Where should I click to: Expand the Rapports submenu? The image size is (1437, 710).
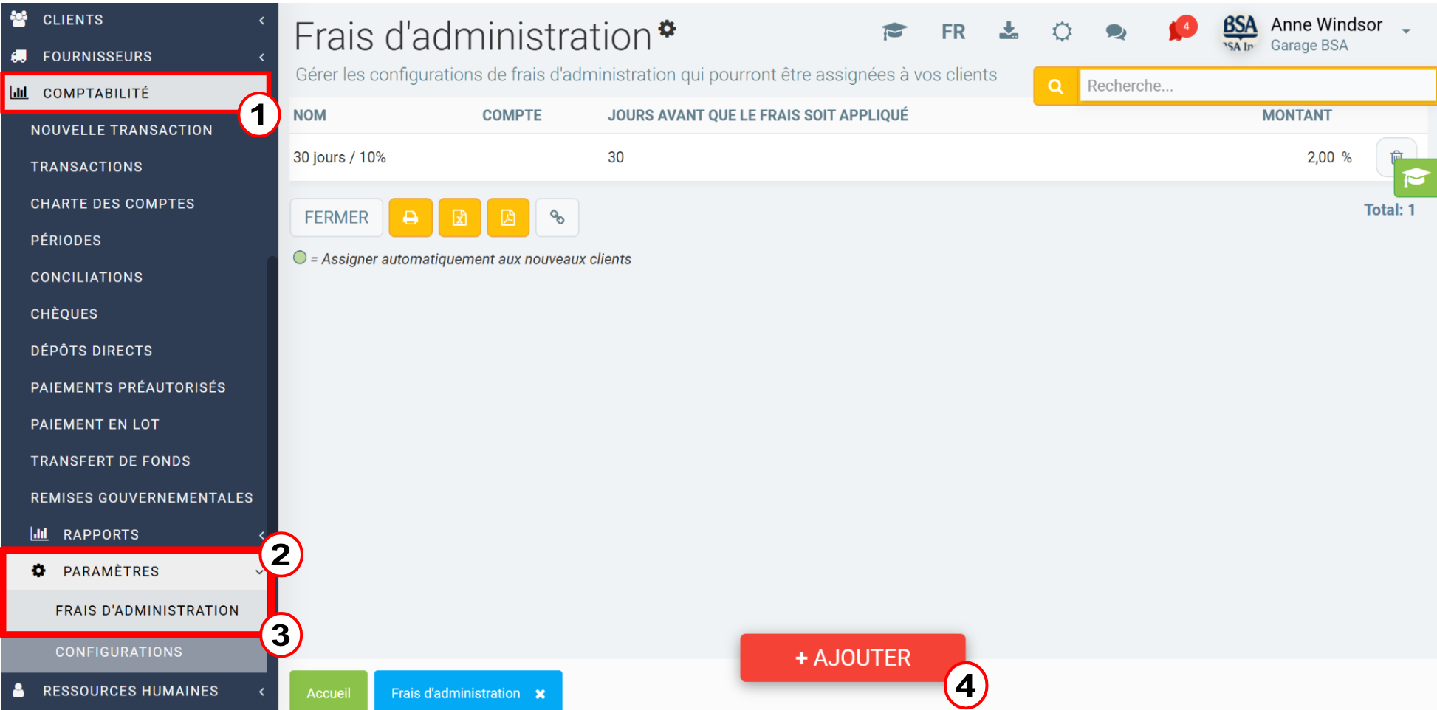tap(137, 534)
